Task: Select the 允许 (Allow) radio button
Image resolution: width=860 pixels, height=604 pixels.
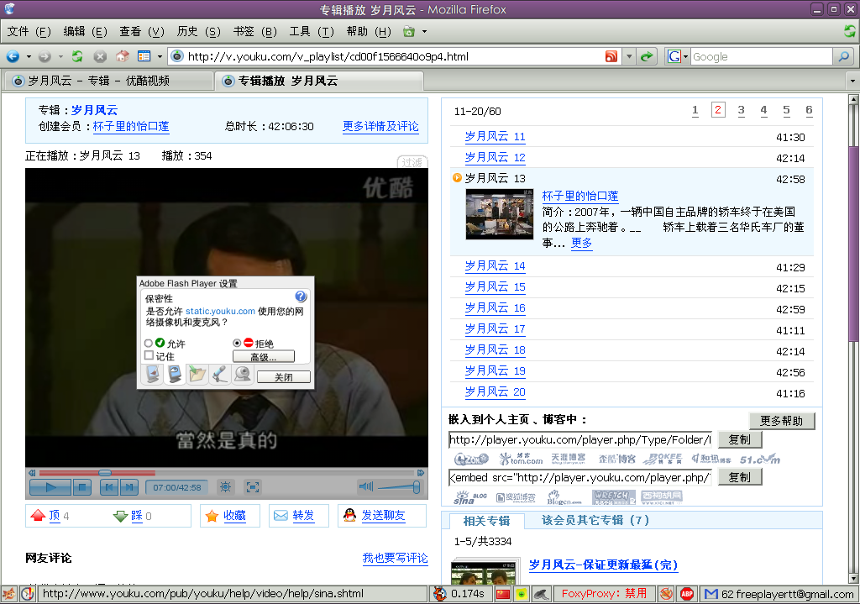Action: click(148, 344)
